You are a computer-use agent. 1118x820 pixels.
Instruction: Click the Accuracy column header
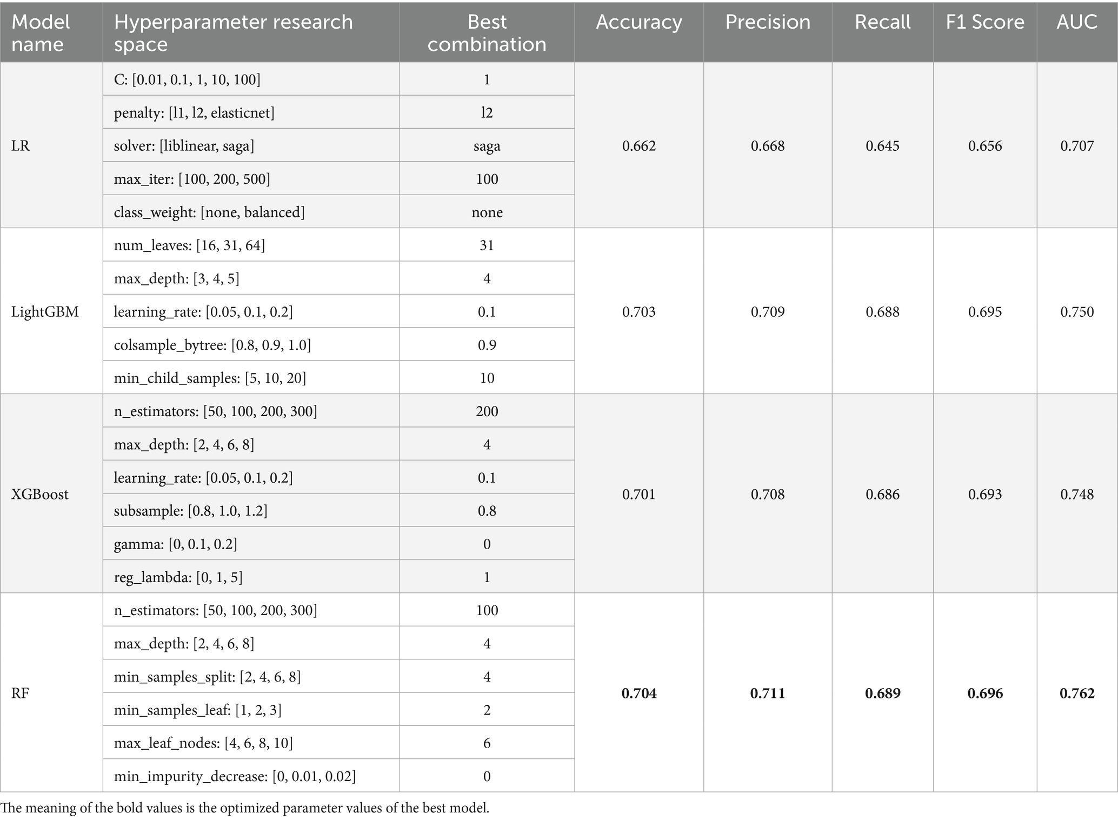[638, 22]
